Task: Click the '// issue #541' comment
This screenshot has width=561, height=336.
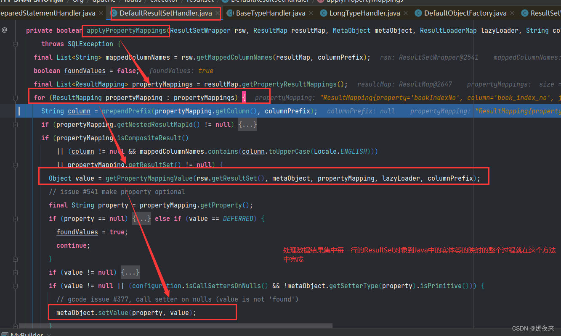Action: point(117,192)
